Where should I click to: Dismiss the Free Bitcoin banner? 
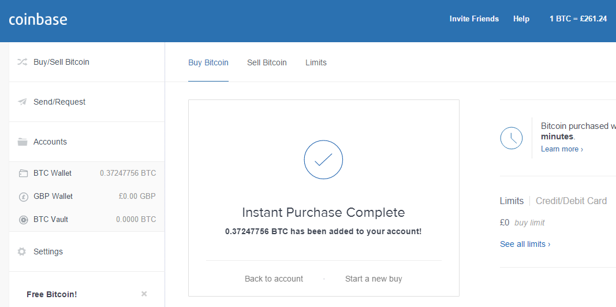pos(144,294)
